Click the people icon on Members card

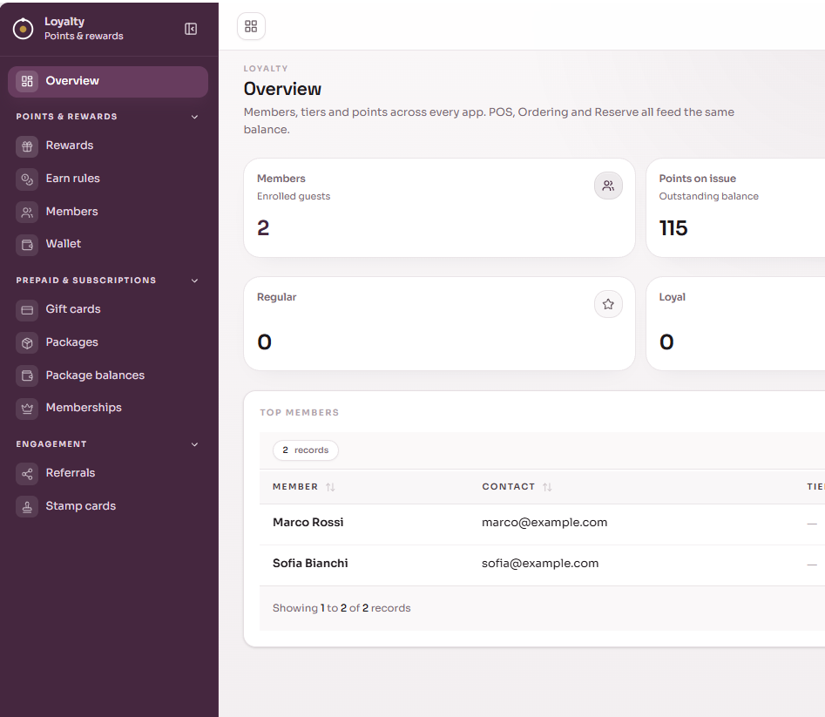coord(608,186)
